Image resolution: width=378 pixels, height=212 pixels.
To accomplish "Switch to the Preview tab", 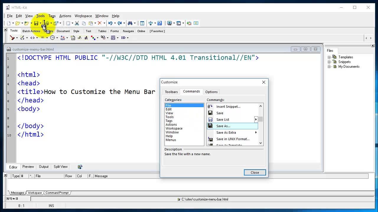I will 28,167.
